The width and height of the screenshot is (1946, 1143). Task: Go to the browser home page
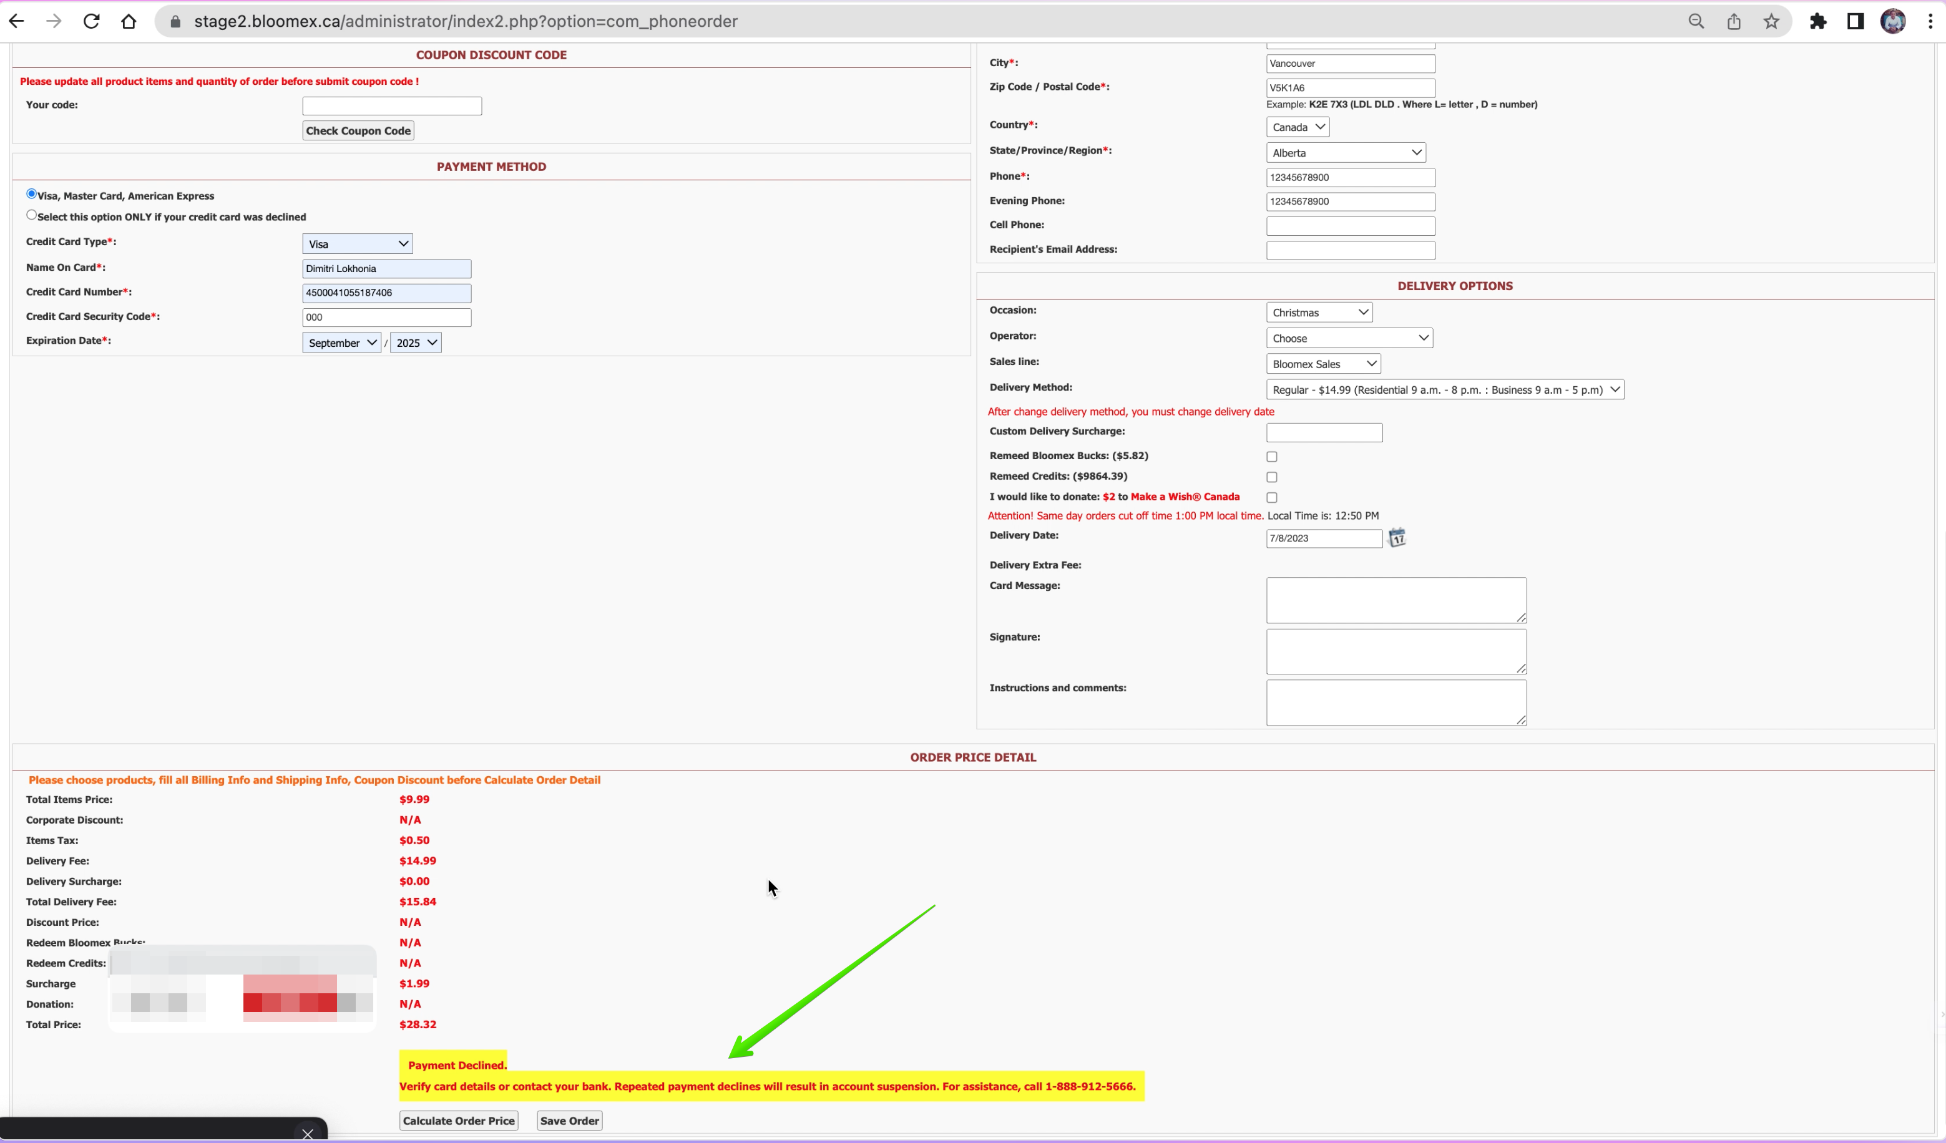(129, 22)
